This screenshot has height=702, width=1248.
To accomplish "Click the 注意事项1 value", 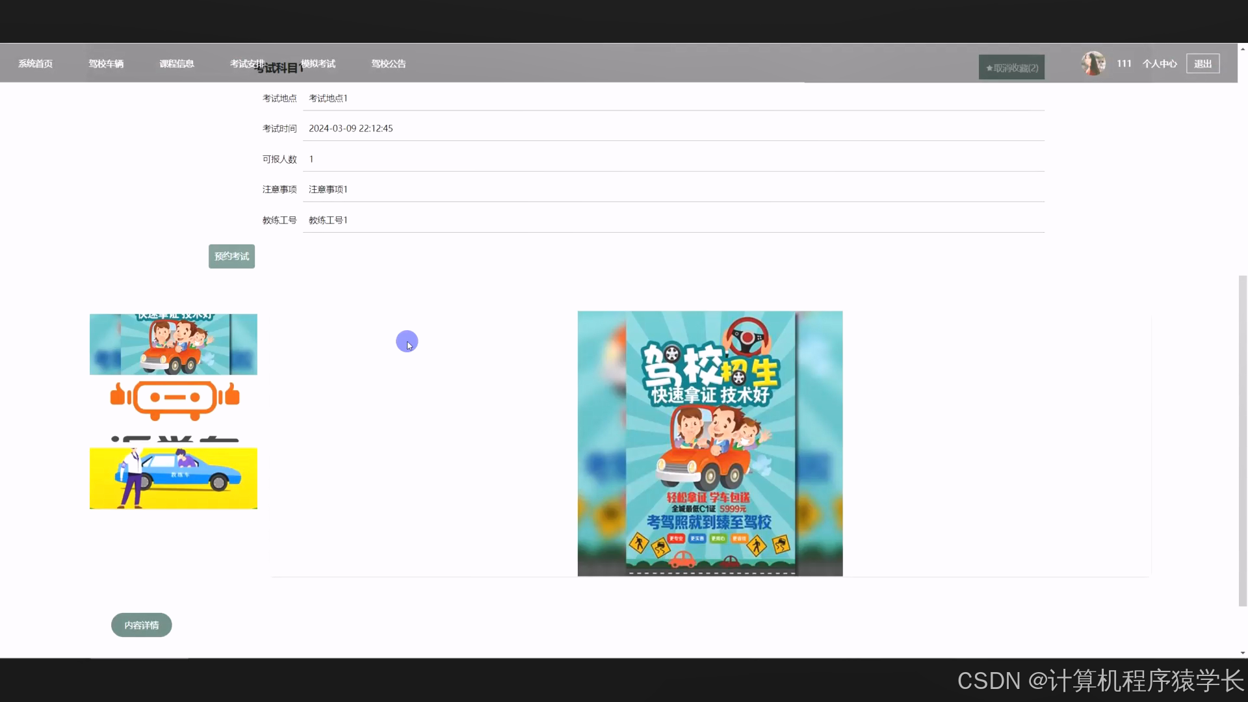I will (x=328, y=189).
